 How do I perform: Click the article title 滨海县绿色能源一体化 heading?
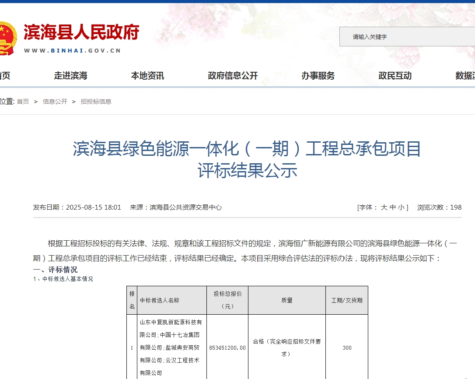click(247, 159)
